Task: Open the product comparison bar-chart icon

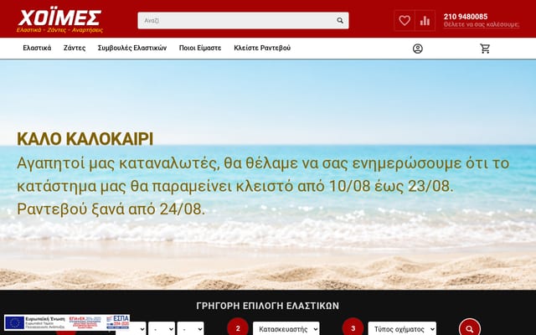Action: pos(425,20)
